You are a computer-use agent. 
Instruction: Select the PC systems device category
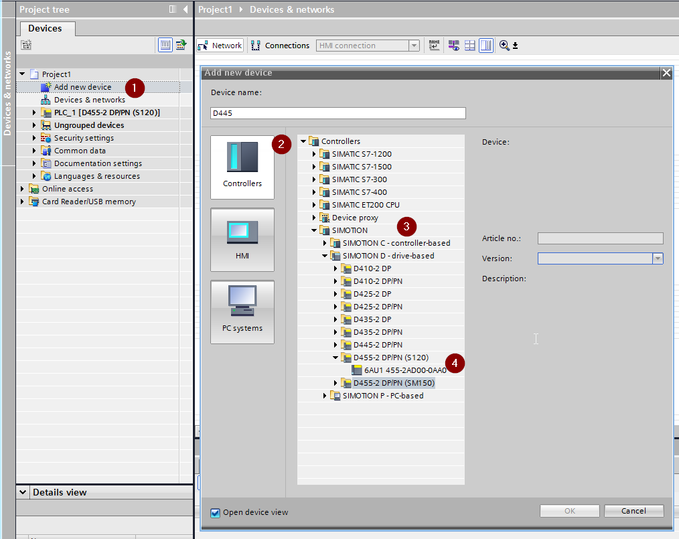coord(242,312)
